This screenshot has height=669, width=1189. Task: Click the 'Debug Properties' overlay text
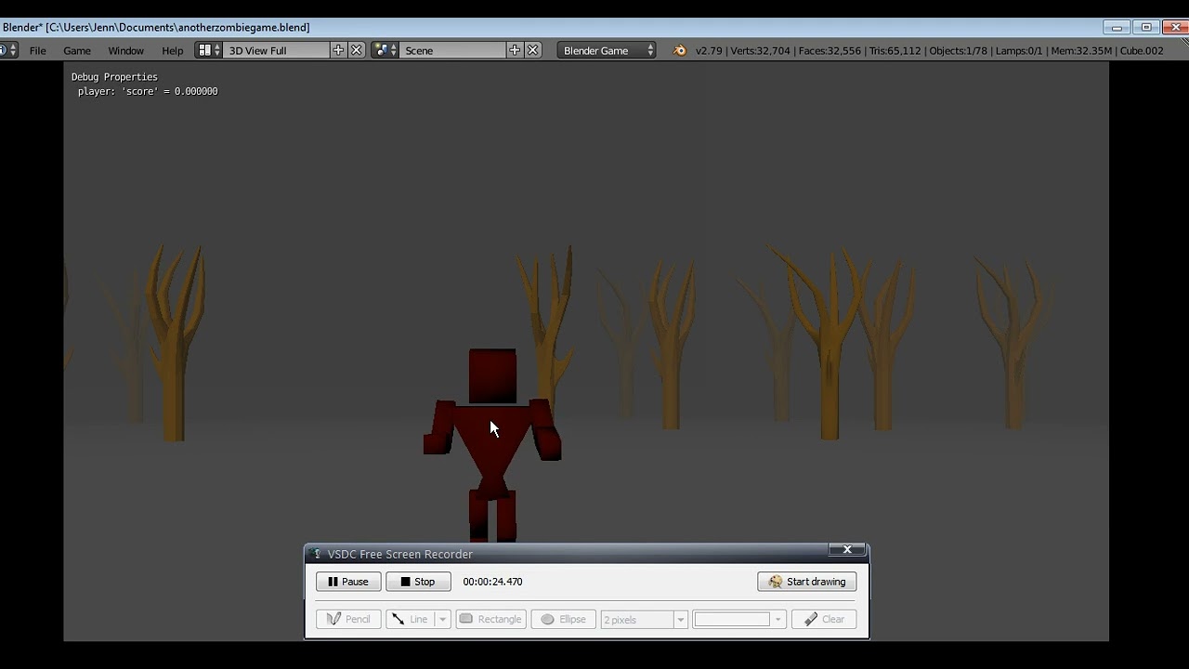(114, 77)
